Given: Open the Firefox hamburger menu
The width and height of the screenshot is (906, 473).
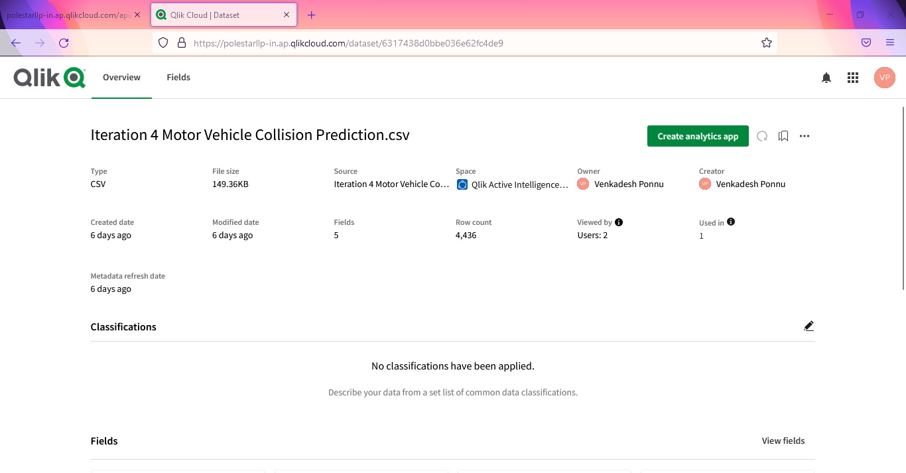Looking at the screenshot, I should tap(890, 42).
